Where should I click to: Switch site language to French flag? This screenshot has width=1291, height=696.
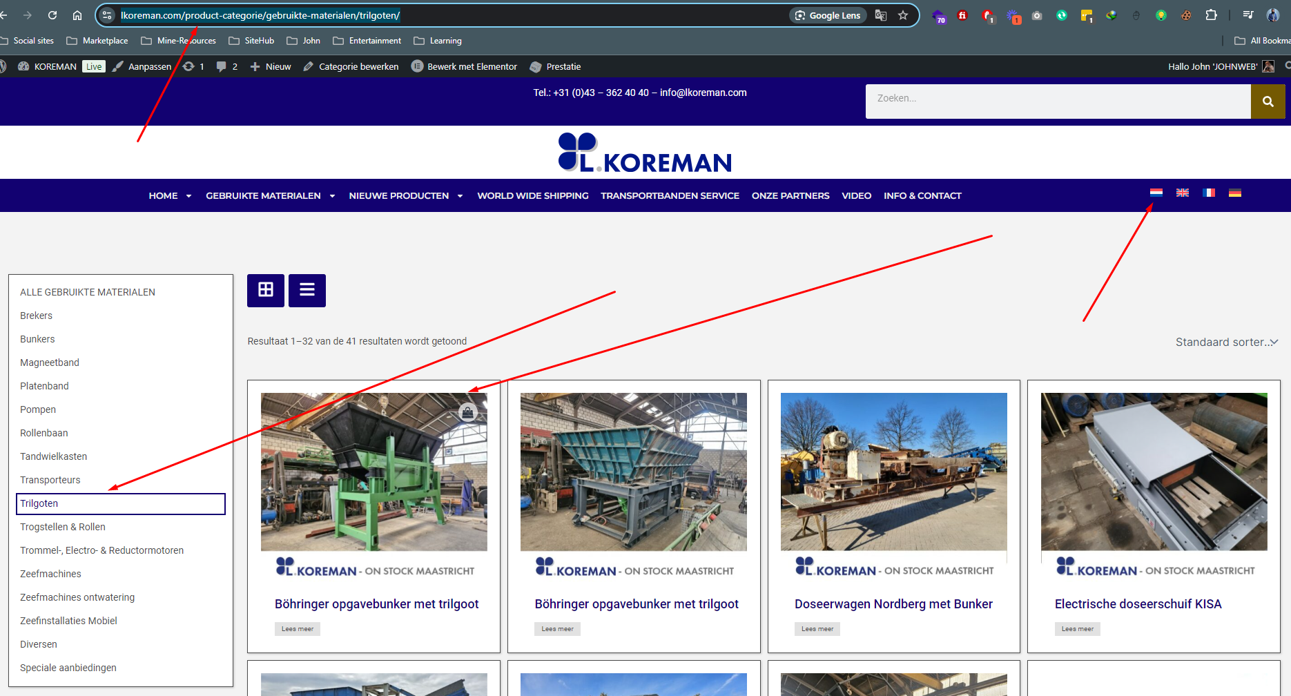pos(1209,193)
